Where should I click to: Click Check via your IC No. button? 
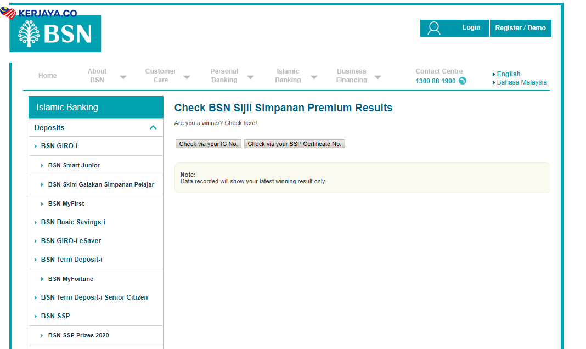pyautogui.click(x=208, y=144)
